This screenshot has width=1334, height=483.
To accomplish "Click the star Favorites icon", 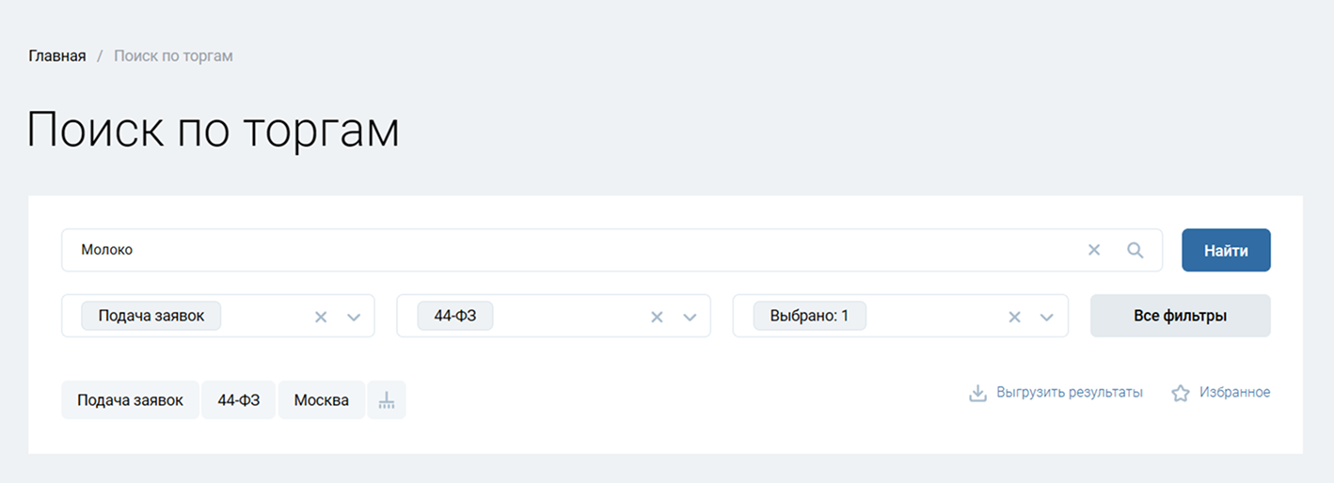I will tap(1180, 393).
